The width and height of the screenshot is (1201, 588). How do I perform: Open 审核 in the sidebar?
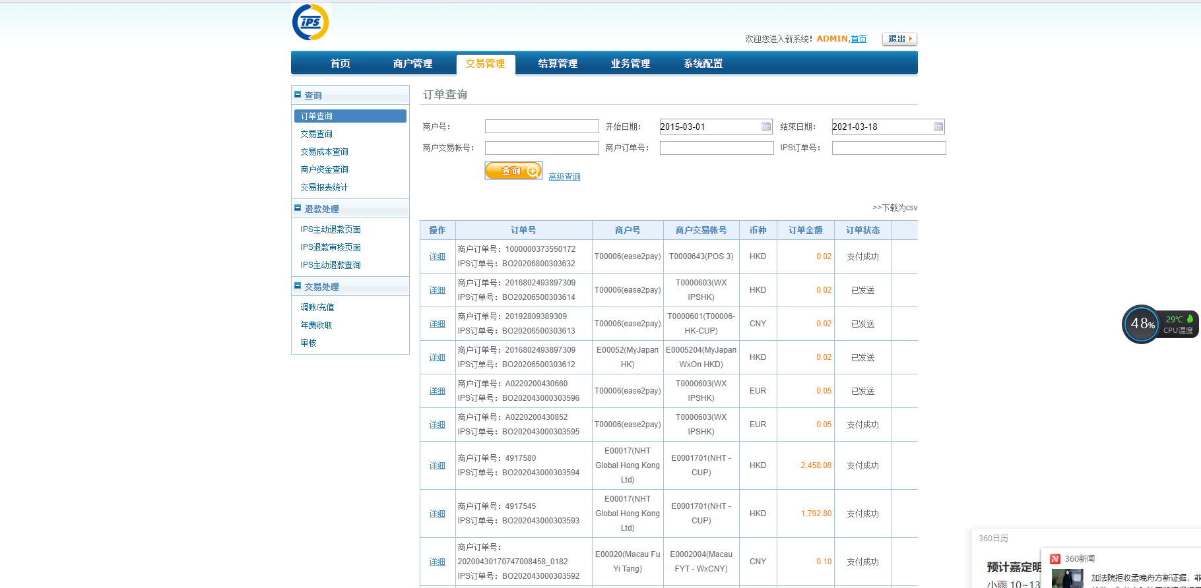(309, 343)
